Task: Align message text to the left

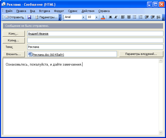Action: click(x=123, y=17)
